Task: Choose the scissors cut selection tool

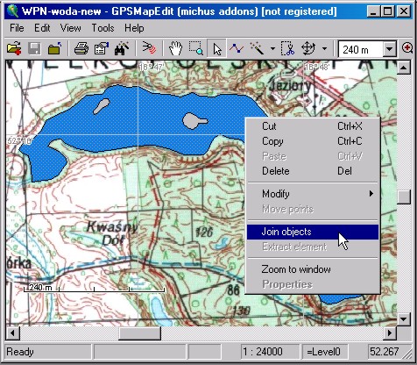Action: (287, 48)
